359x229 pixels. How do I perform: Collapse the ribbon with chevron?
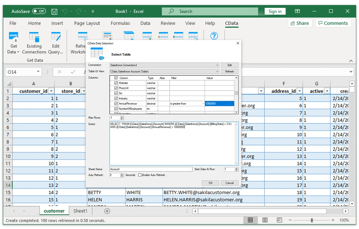(351, 61)
